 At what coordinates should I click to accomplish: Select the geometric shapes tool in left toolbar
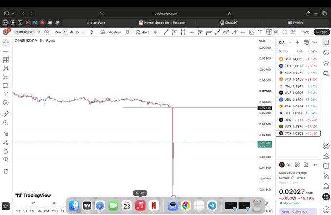6,86
